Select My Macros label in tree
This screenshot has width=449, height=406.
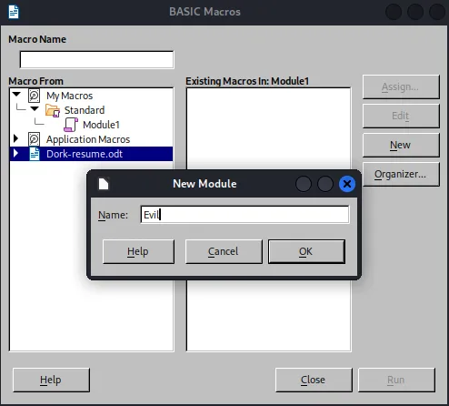69,96
